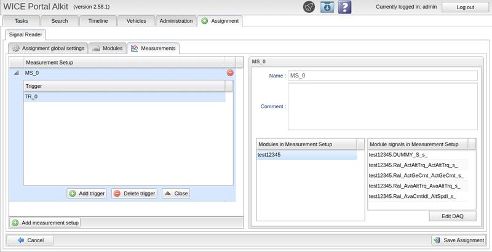
Task: Collapse the MS_0 row expander triangle
Action: coord(16,73)
